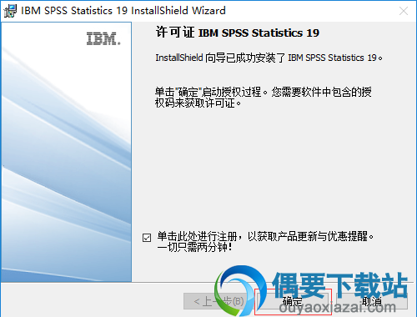Click the installer icon in the title bar

[10, 11]
